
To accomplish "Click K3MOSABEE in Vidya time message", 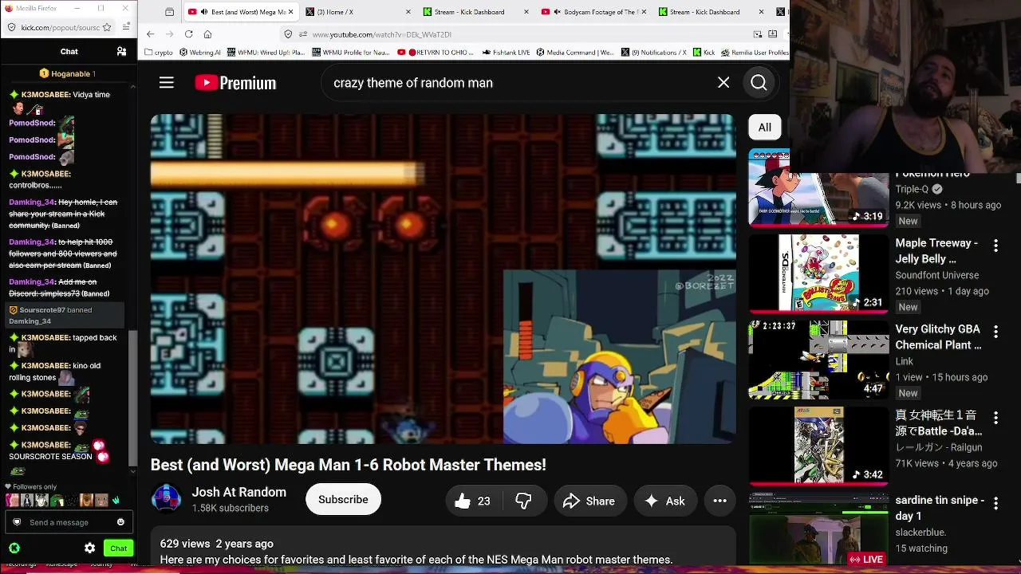I will click(x=45, y=95).
